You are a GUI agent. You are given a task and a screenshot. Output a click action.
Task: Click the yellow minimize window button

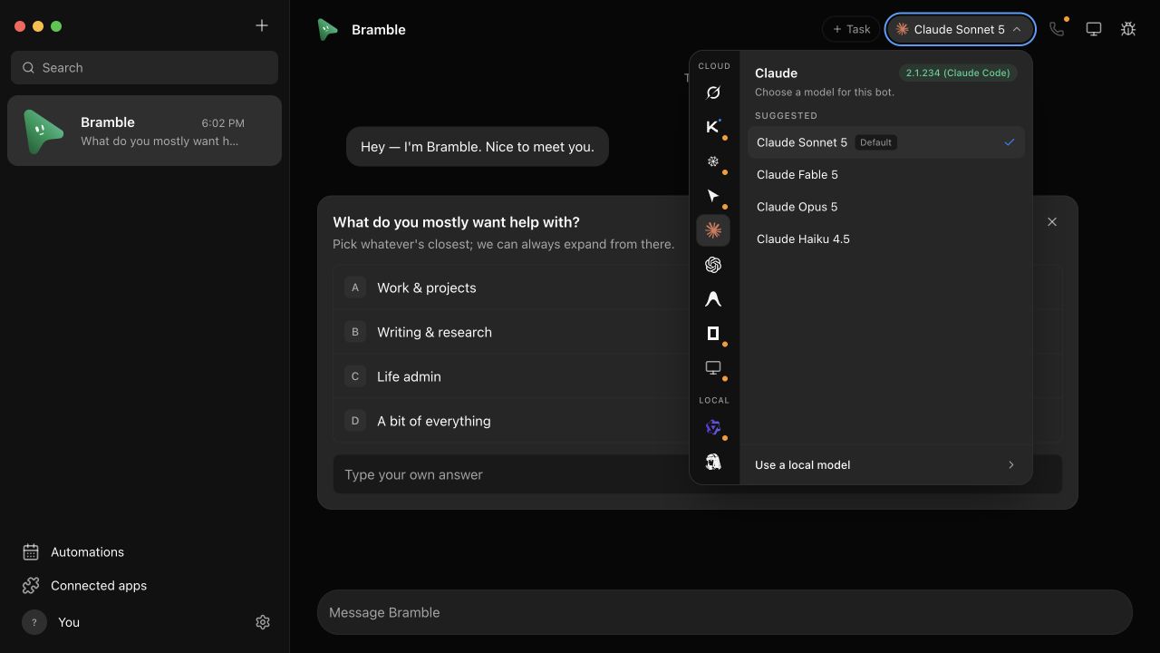point(38,26)
